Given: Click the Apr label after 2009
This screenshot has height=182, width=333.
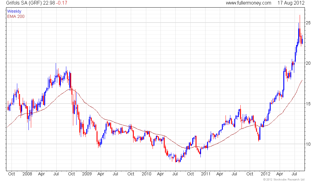Looking at the screenshot, I should click(x=101, y=174).
